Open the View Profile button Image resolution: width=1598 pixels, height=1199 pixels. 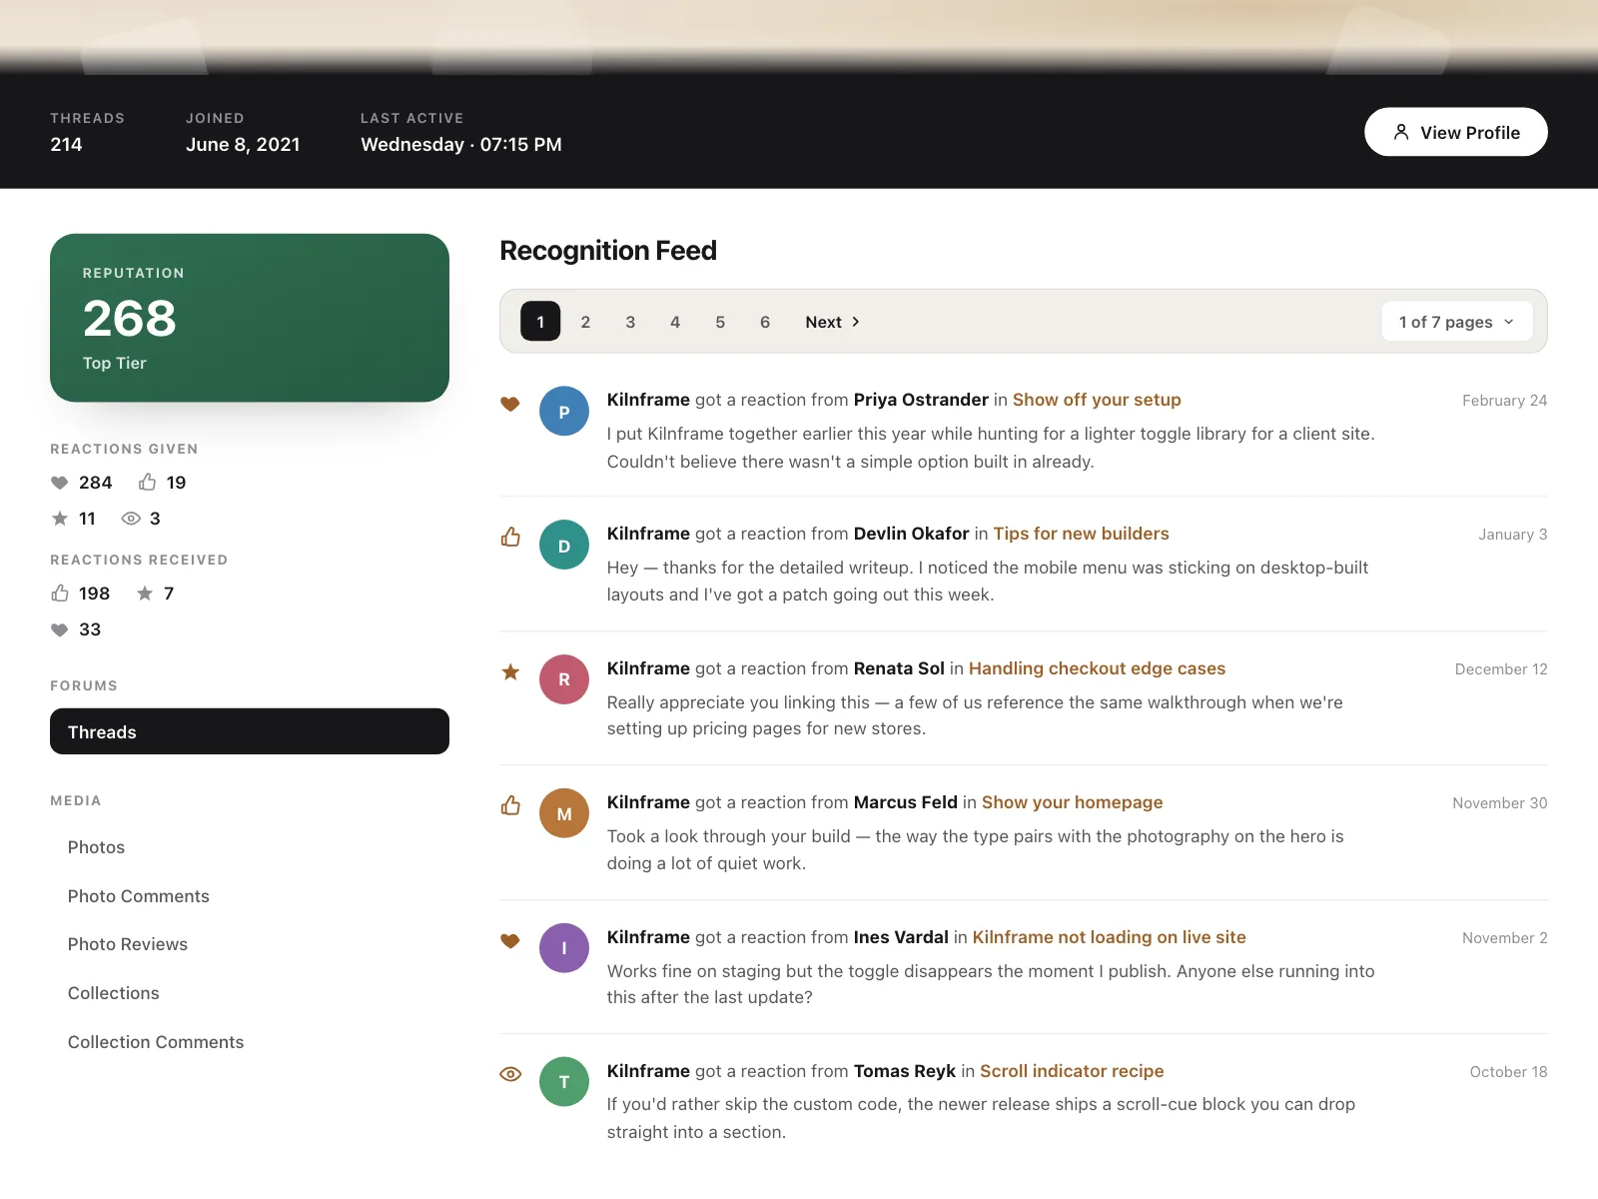click(x=1456, y=132)
